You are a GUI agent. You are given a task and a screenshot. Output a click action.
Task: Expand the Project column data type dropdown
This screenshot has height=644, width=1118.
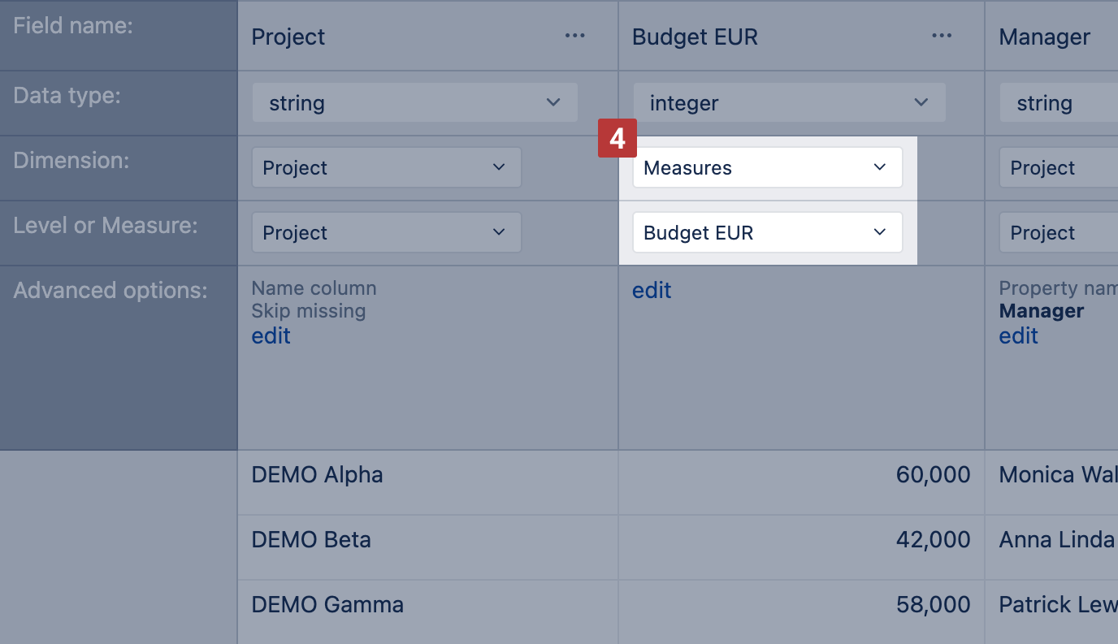click(414, 103)
